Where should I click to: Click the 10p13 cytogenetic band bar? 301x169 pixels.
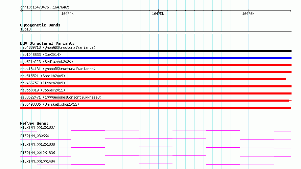(x=156, y=33)
